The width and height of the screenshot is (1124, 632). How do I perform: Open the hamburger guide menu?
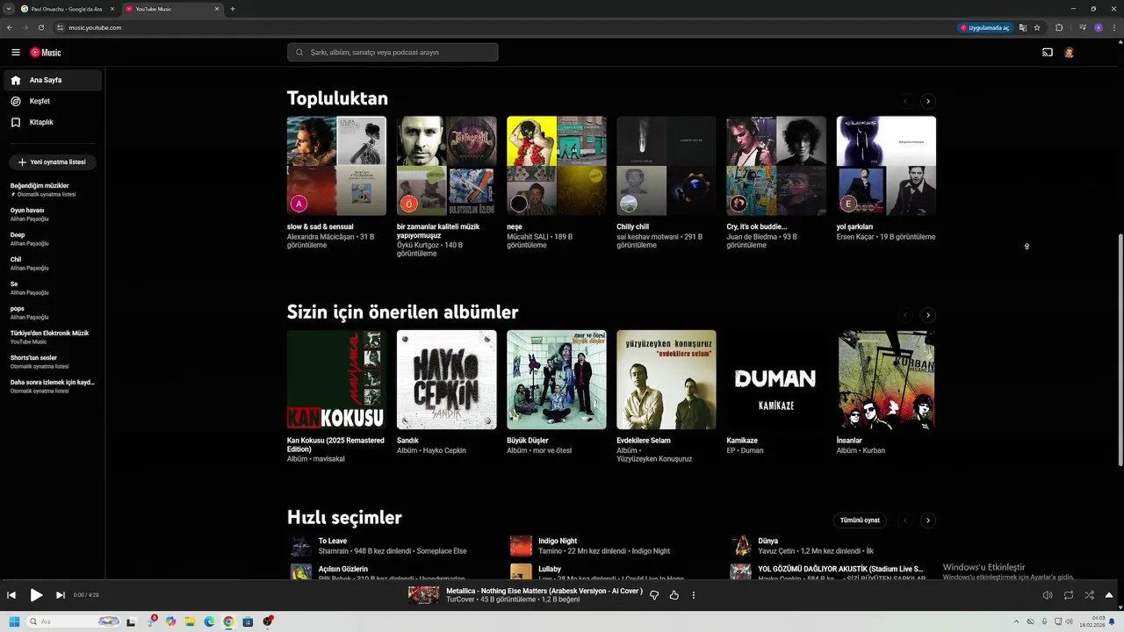point(16,53)
